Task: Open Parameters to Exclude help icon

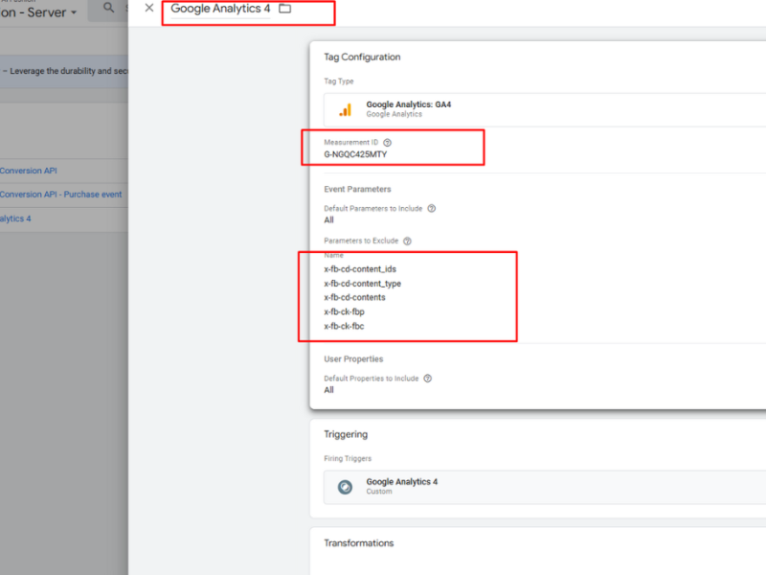Action: [x=408, y=241]
